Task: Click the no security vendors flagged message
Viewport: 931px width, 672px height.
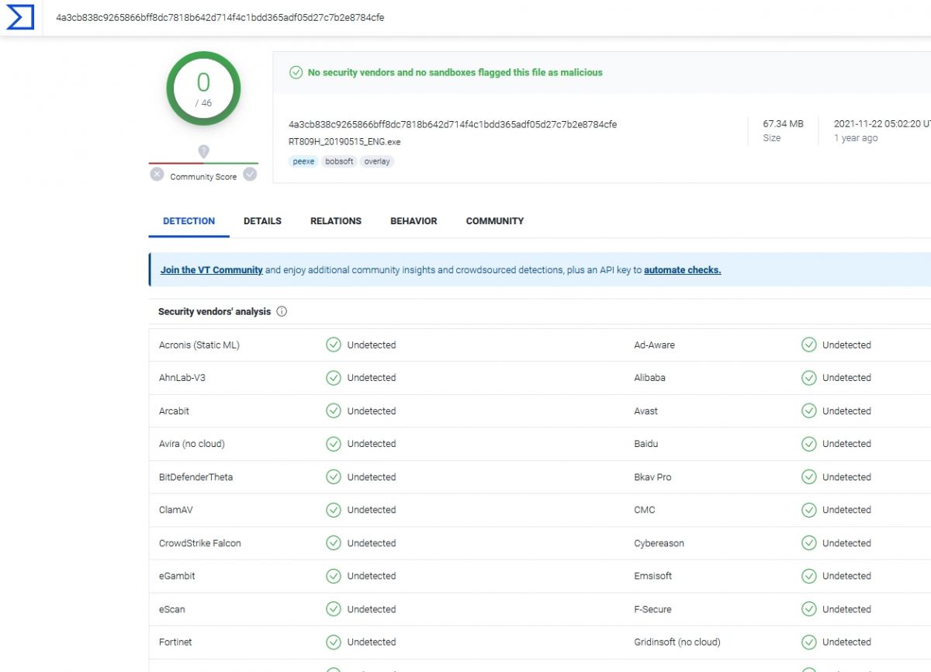Action: coord(455,72)
